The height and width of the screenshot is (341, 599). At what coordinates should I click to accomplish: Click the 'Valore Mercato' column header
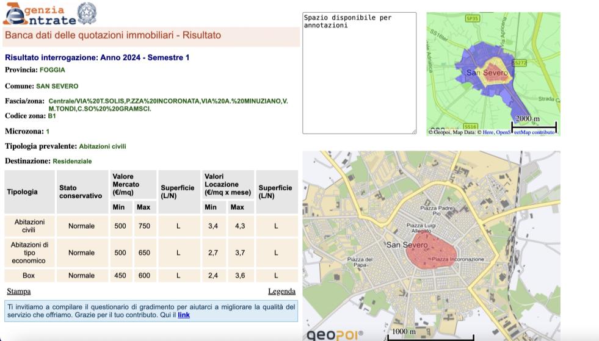(126, 184)
